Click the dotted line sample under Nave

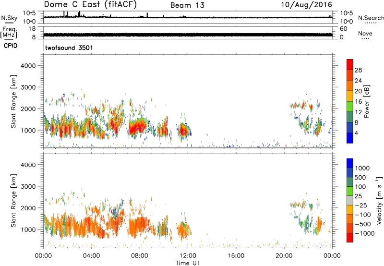(365, 39)
